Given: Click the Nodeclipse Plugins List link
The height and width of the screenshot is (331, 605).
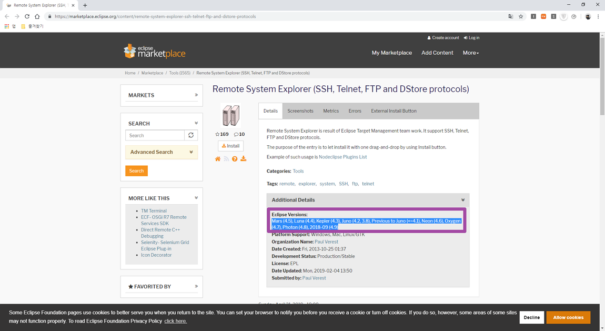Looking at the screenshot, I should pos(342,157).
